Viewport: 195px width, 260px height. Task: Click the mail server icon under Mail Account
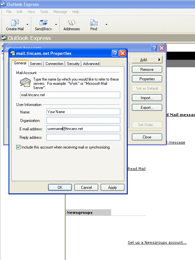25,83
